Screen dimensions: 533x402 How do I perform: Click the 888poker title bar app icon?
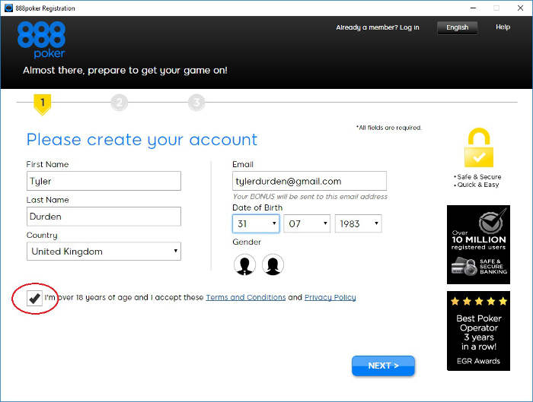coord(8,8)
